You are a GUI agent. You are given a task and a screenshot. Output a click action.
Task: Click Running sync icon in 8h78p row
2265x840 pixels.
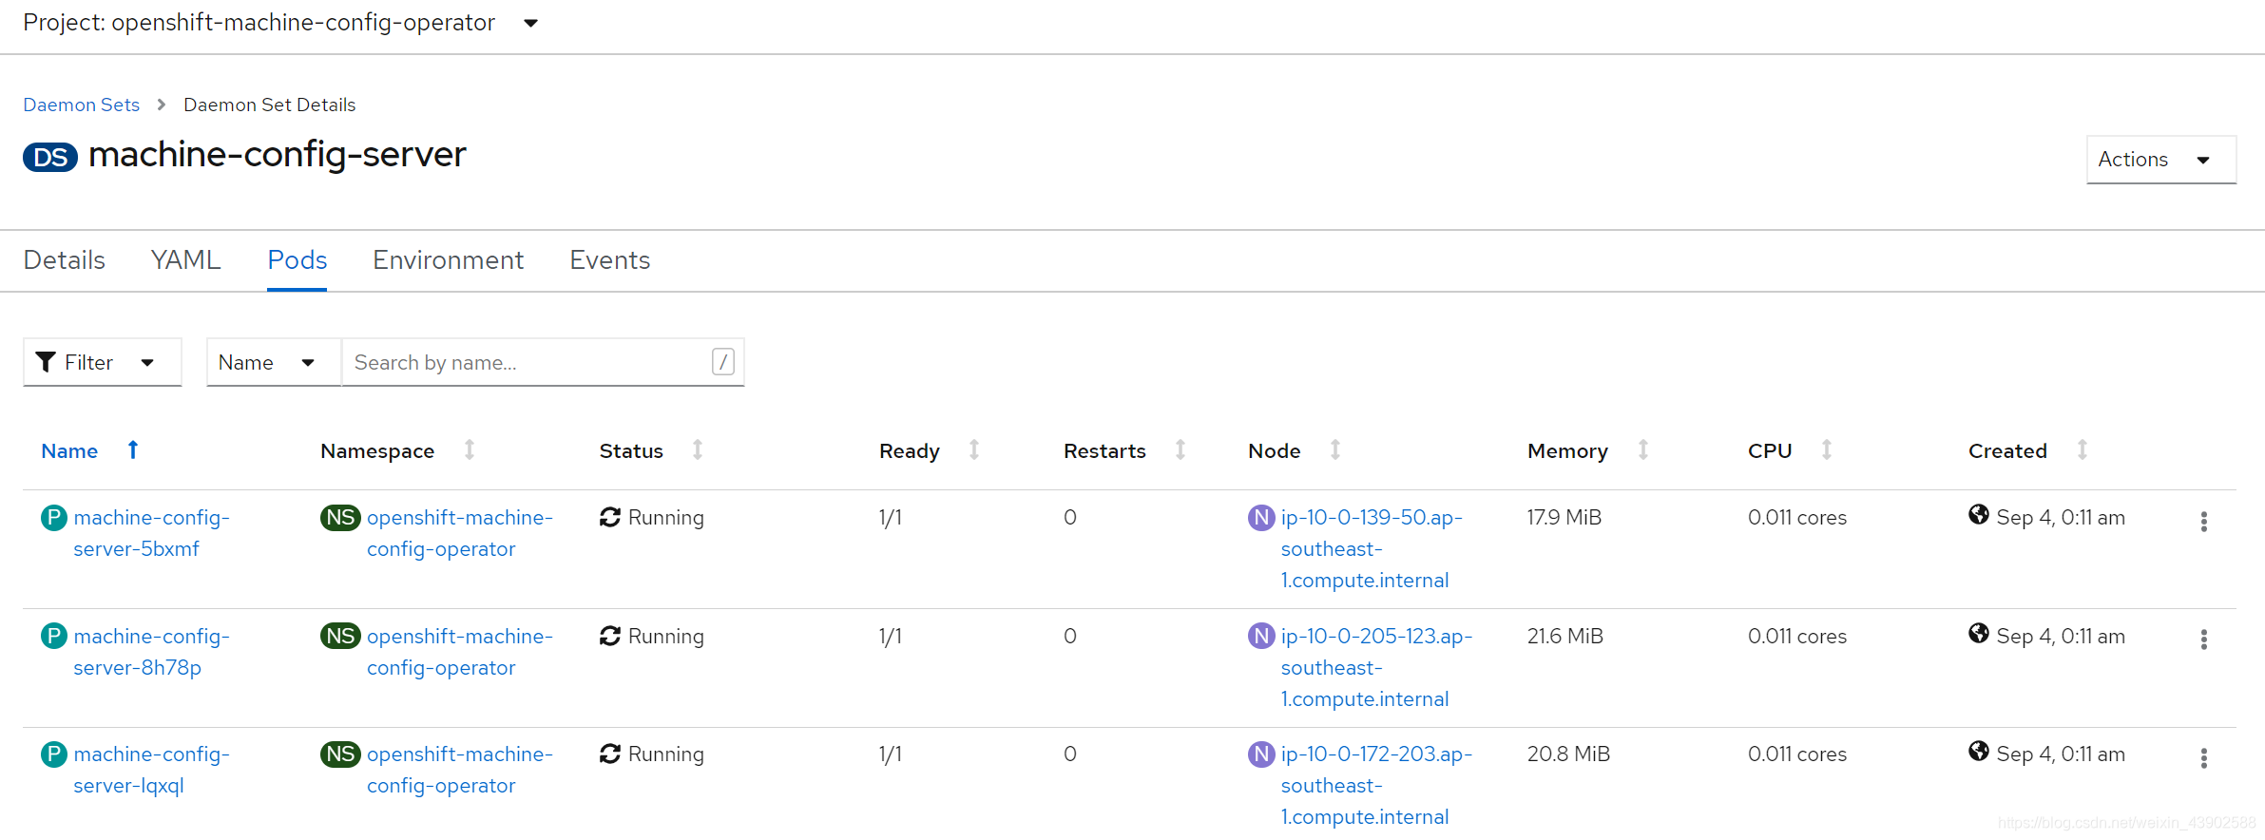point(610,636)
